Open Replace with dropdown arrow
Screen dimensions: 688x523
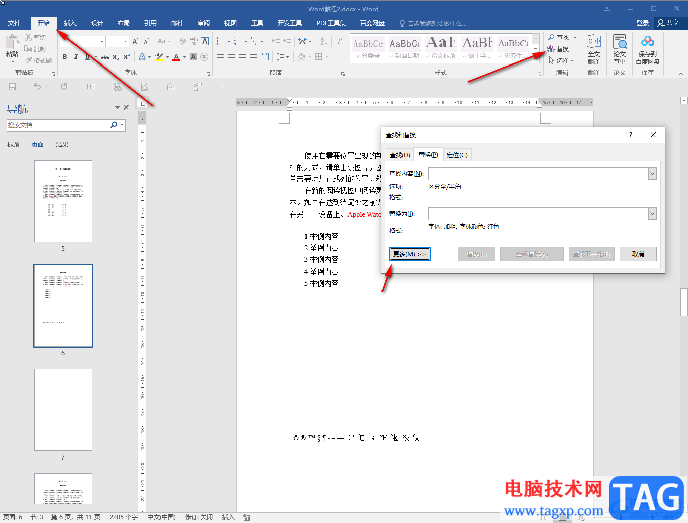click(x=652, y=214)
